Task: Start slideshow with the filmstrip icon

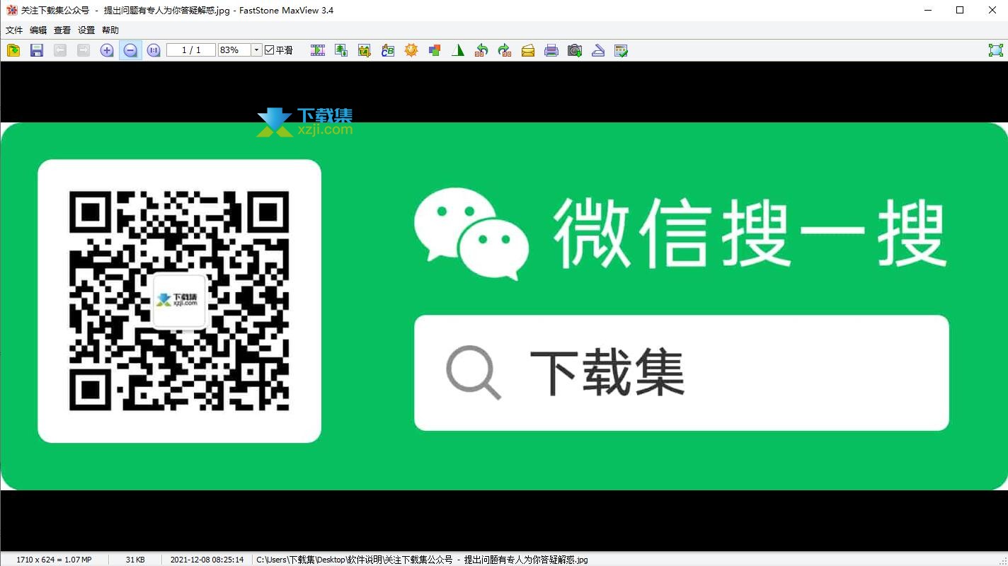Action: coord(318,50)
